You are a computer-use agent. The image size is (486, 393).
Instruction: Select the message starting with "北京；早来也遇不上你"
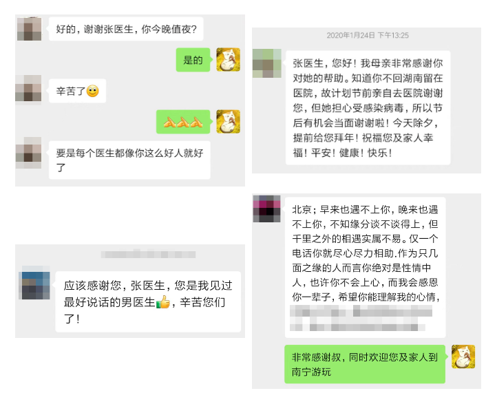click(366, 267)
